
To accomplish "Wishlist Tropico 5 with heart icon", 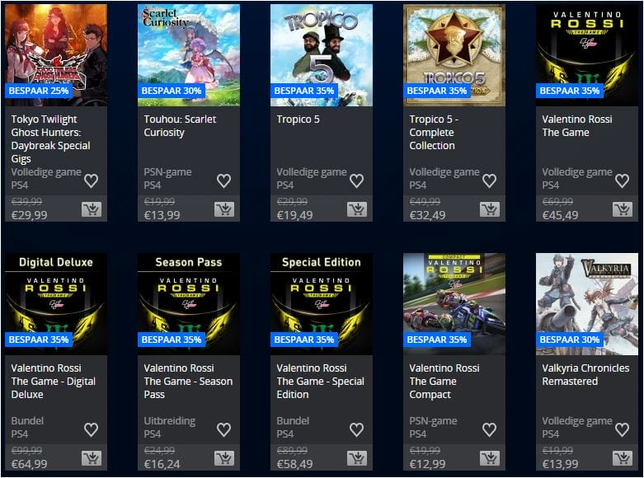I will [356, 180].
